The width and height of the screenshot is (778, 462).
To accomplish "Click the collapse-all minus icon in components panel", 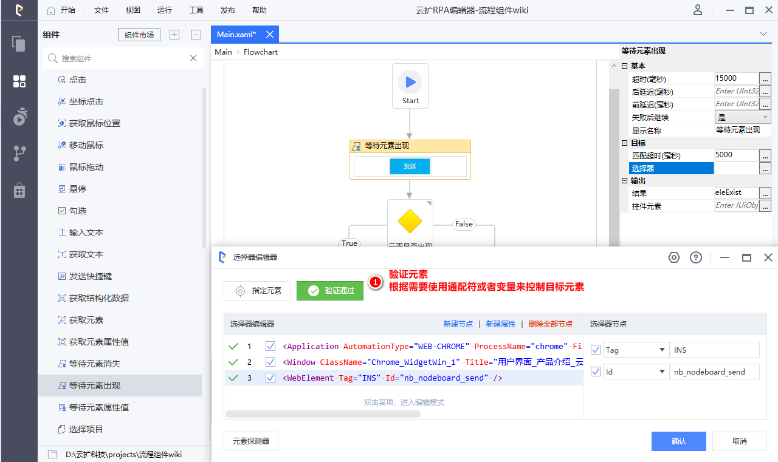I will [x=196, y=35].
